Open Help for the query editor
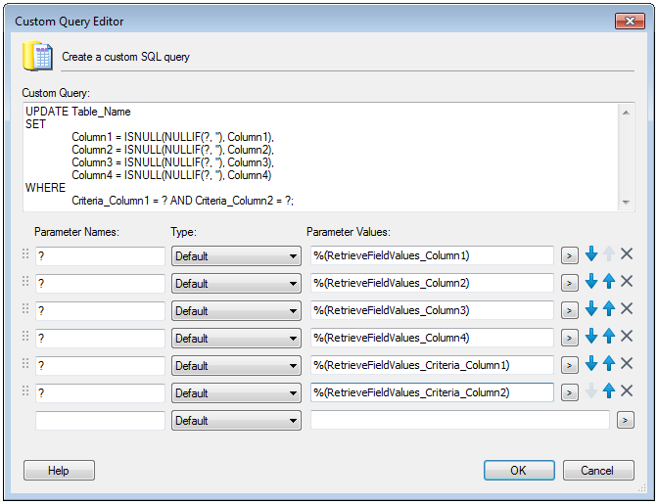The width and height of the screenshot is (658, 504). (x=59, y=471)
